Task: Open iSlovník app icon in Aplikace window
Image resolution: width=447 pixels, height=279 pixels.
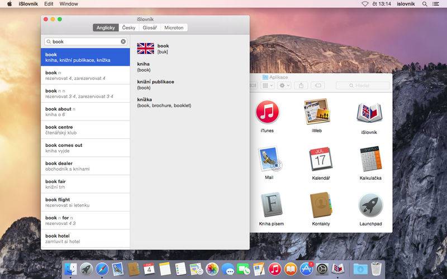Action: pyautogui.click(x=369, y=113)
